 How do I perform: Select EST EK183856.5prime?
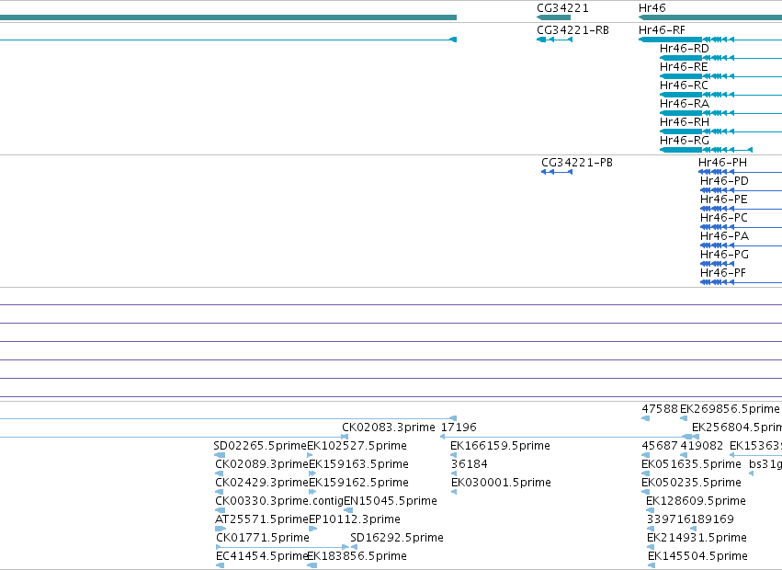(357, 557)
